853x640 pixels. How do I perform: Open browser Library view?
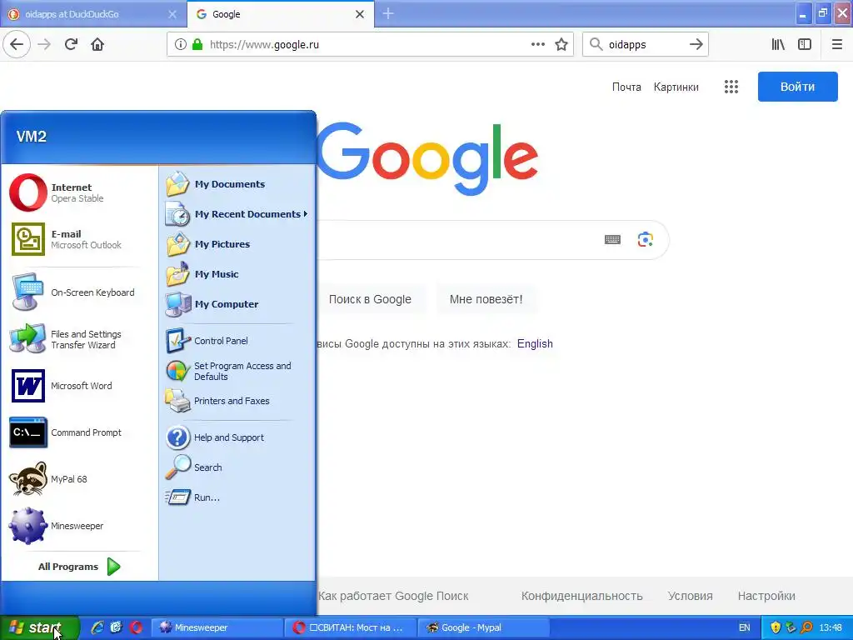tap(778, 45)
